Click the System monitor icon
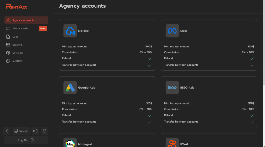 tap(16, 131)
